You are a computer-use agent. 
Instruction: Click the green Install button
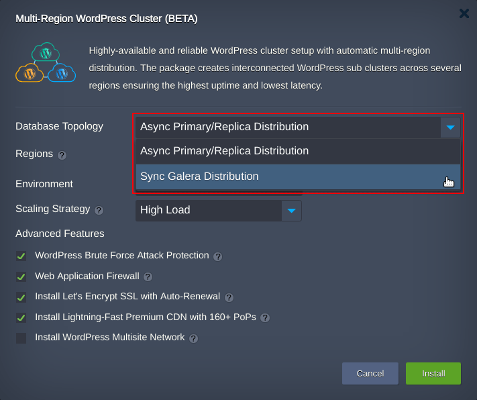coord(433,374)
